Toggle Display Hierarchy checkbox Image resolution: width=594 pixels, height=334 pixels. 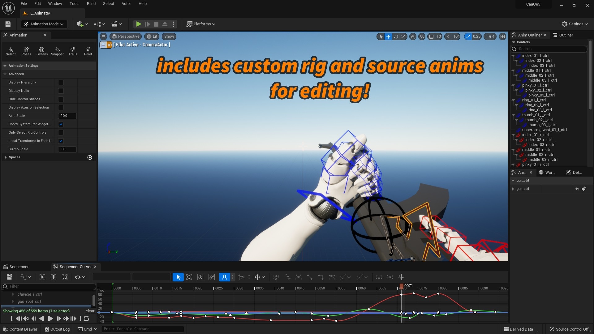61,82
